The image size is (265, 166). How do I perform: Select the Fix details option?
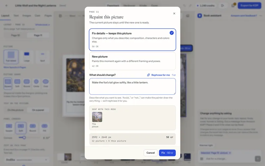[132, 40]
